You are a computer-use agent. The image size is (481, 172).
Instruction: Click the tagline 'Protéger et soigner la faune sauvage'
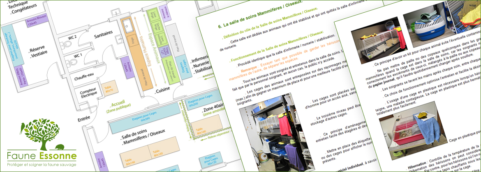(x=42, y=165)
